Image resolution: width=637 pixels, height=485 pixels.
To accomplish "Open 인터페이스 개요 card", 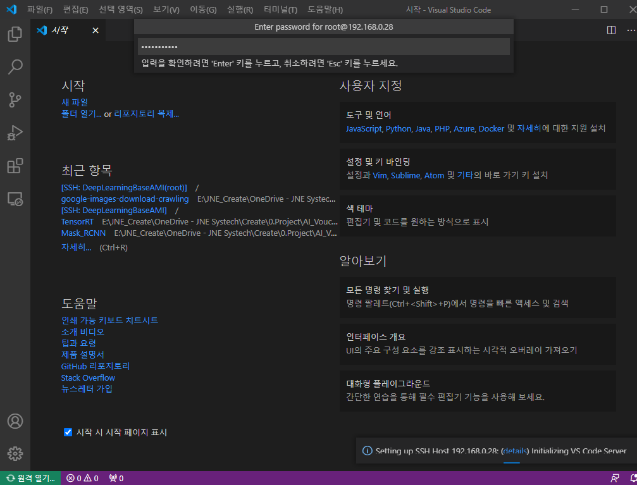I will [x=478, y=344].
